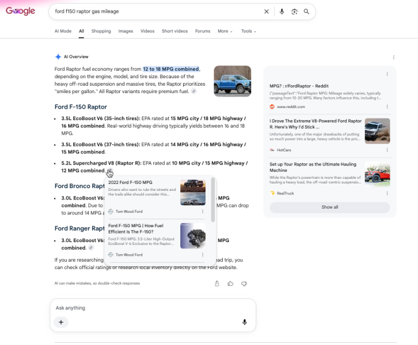Open three-dot menu for RealTruck source

click(x=387, y=193)
